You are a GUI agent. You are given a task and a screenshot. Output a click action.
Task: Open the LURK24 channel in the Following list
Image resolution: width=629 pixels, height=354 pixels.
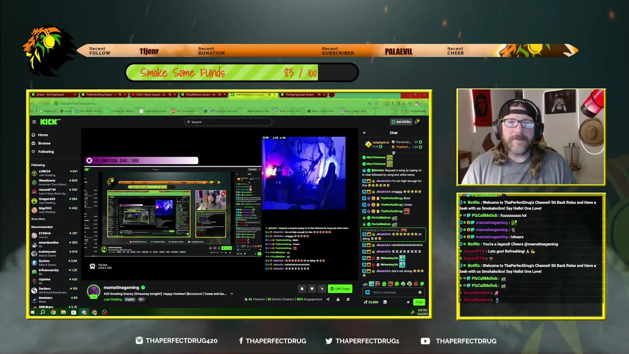click(x=55, y=173)
